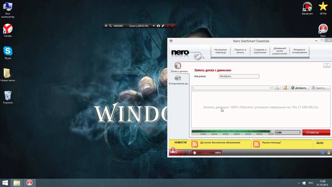
Task: Open the Резервное копирование tab
Action: point(299,51)
